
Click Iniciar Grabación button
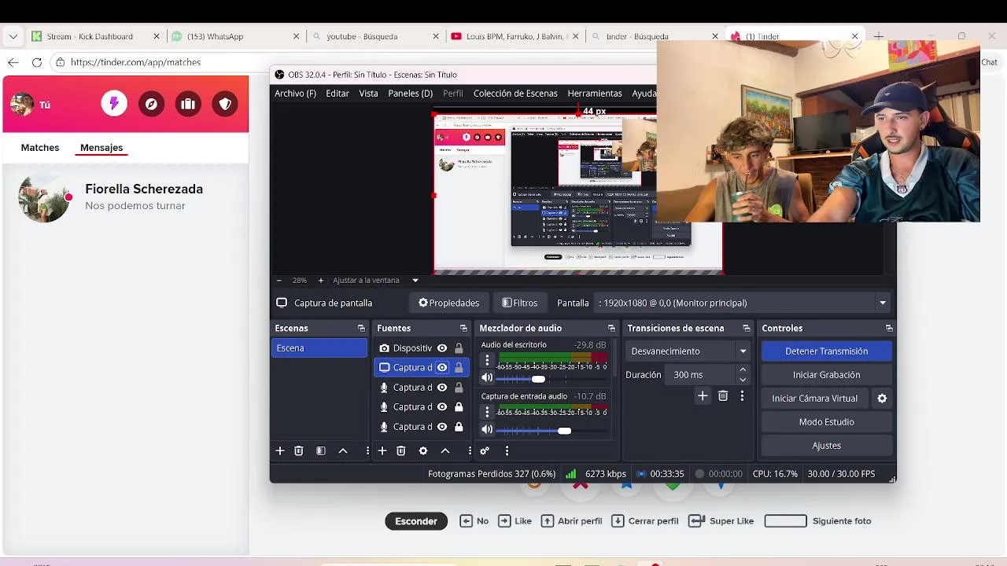826,375
